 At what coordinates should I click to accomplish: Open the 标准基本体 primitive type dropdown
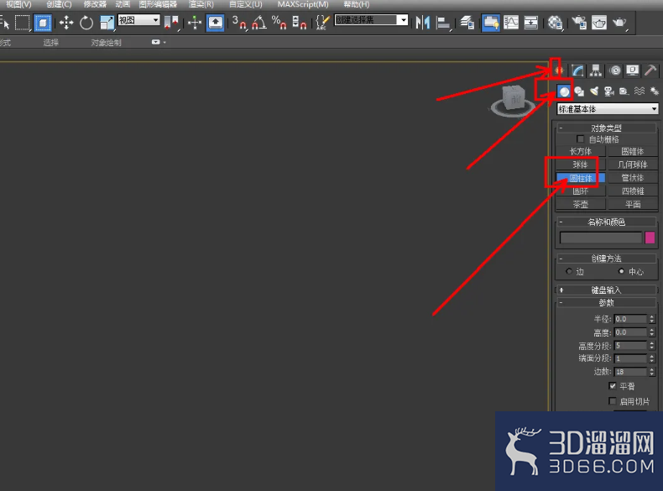click(x=608, y=109)
